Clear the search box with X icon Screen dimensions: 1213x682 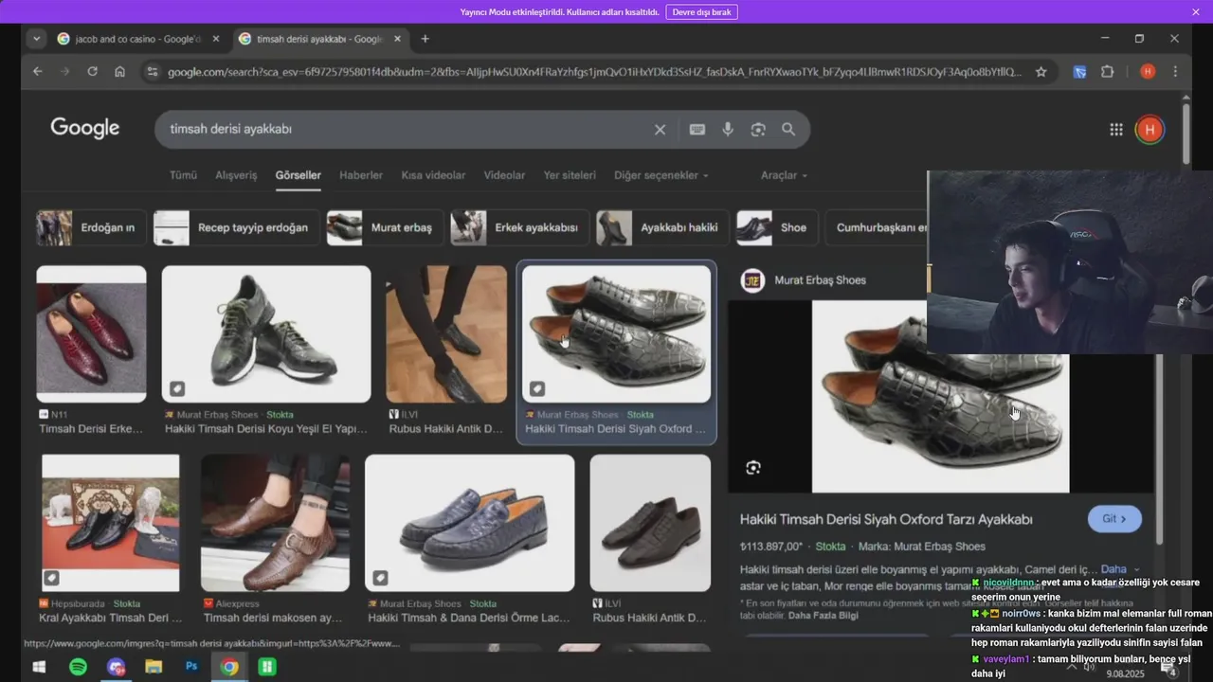coord(660,130)
